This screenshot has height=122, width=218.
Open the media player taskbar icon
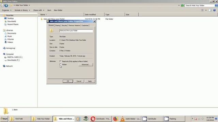pyautogui.click(x=78, y=119)
